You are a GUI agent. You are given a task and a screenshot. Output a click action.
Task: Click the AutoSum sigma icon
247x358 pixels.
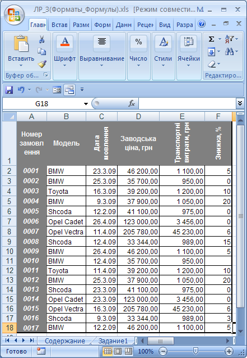[x=212, y=39]
